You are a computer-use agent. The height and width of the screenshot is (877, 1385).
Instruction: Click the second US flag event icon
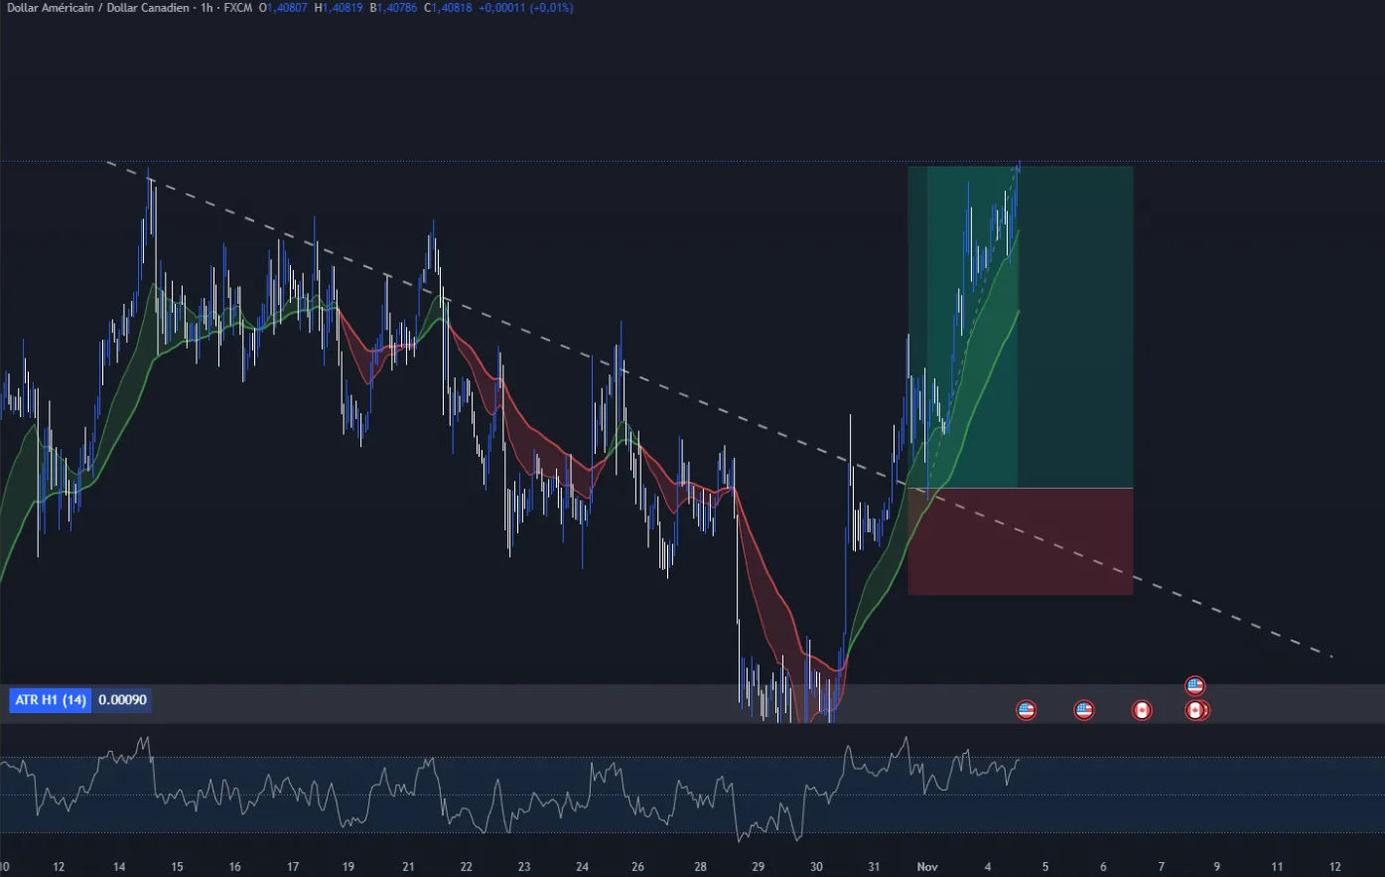[x=1083, y=710]
